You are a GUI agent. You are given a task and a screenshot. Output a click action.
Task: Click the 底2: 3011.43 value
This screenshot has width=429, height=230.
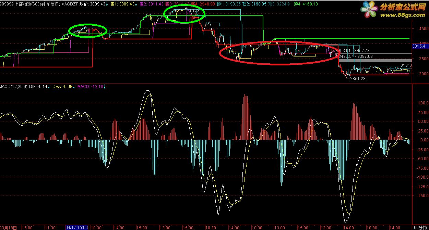(151, 4)
